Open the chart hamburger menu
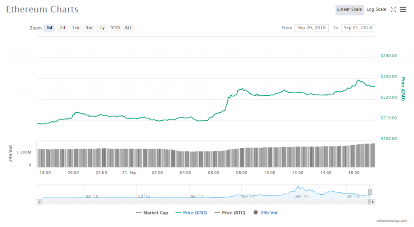 403,10
